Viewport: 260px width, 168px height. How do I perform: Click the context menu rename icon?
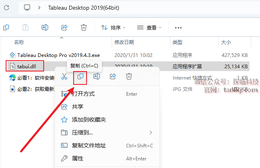click(x=97, y=76)
